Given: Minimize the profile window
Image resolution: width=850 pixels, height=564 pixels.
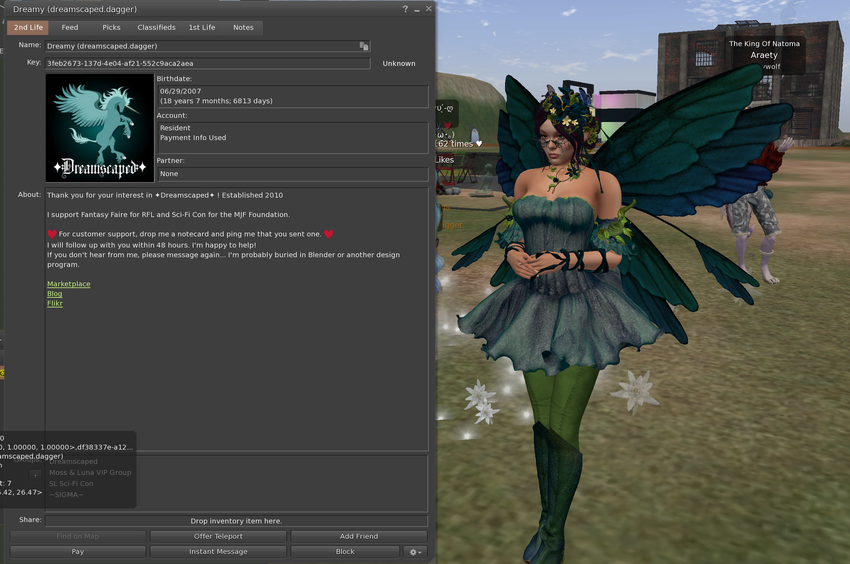Looking at the screenshot, I should tap(417, 10).
